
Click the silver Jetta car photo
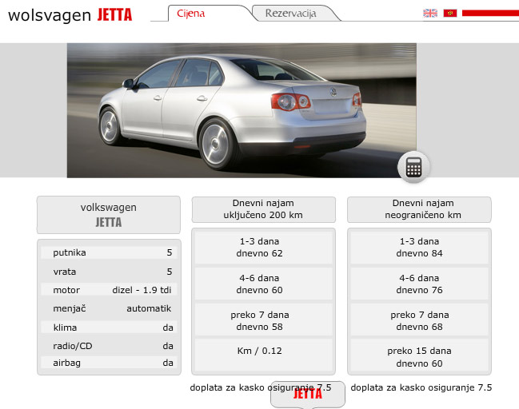tap(242, 110)
